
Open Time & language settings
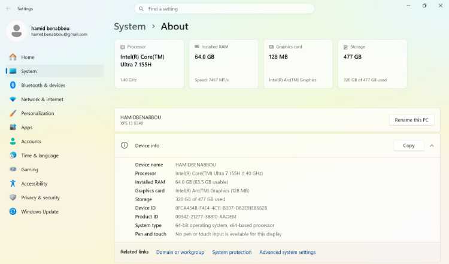pyautogui.click(x=54, y=155)
